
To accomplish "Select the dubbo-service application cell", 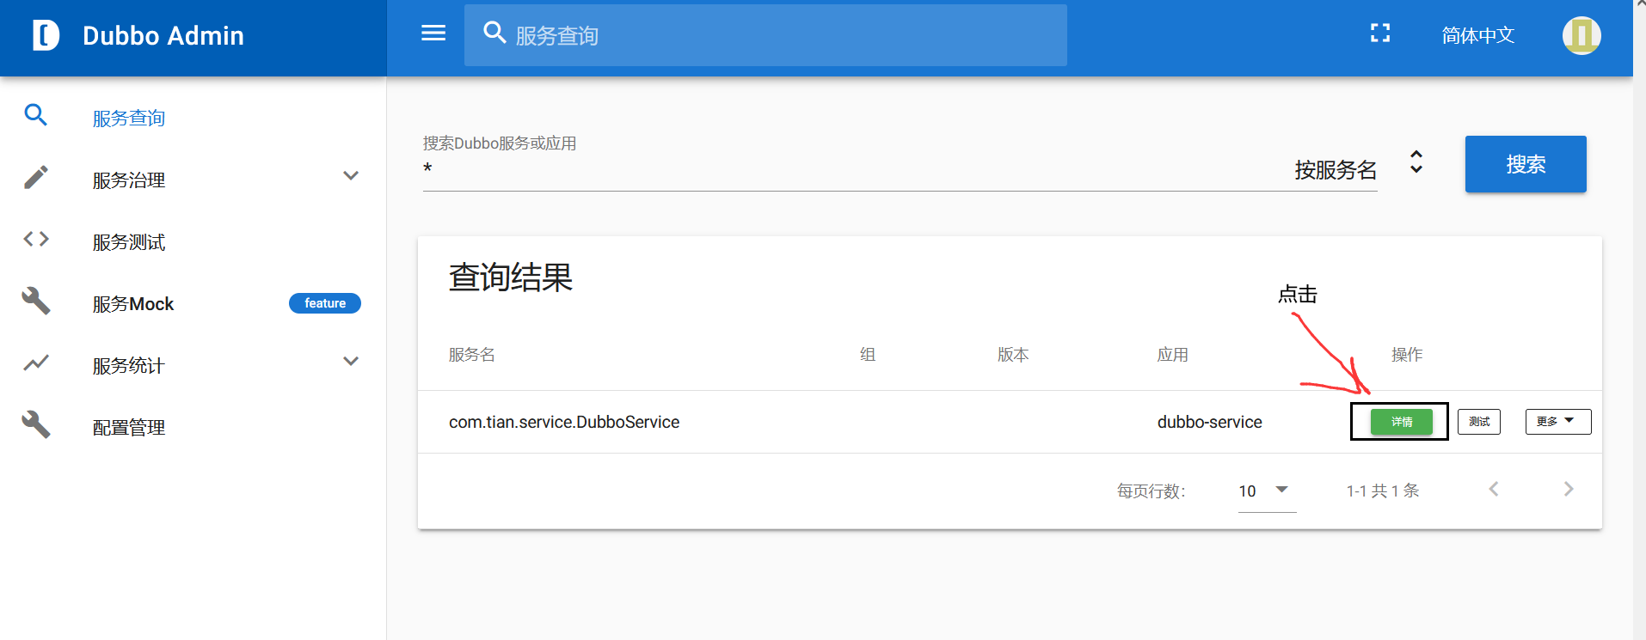I will pos(1210,422).
